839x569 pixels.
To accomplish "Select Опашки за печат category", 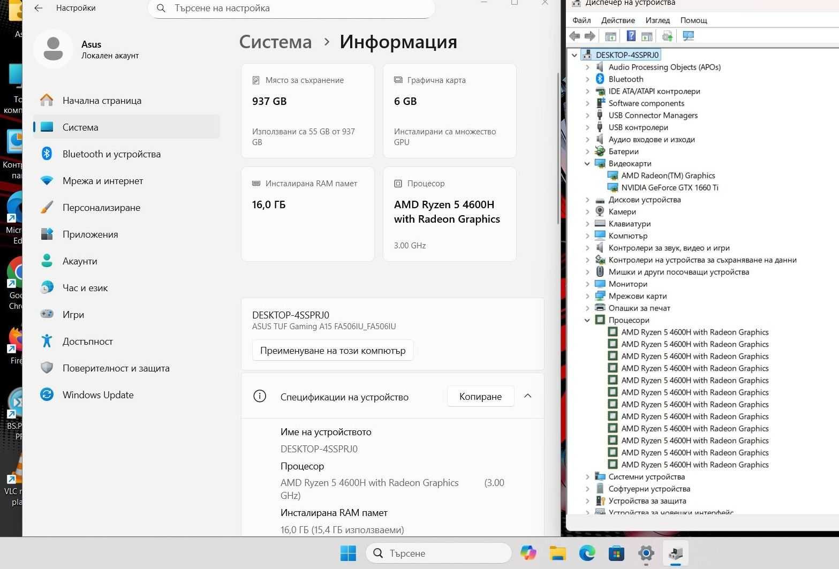I will coord(639,308).
